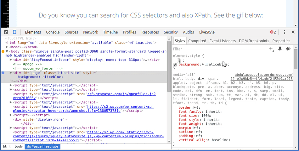Open the abdulapopoola.wordpress.com stylesheet link
Image resolution: width=299 pixels, height=151 pixels.
(x=263, y=75)
